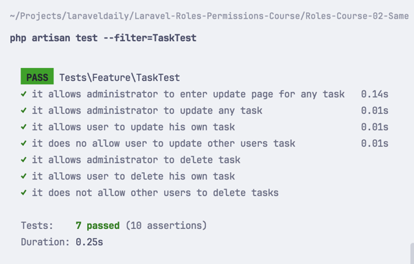Click the green PASS badge
The width and height of the screenshot is (414, 264).
tap(37, 76)
